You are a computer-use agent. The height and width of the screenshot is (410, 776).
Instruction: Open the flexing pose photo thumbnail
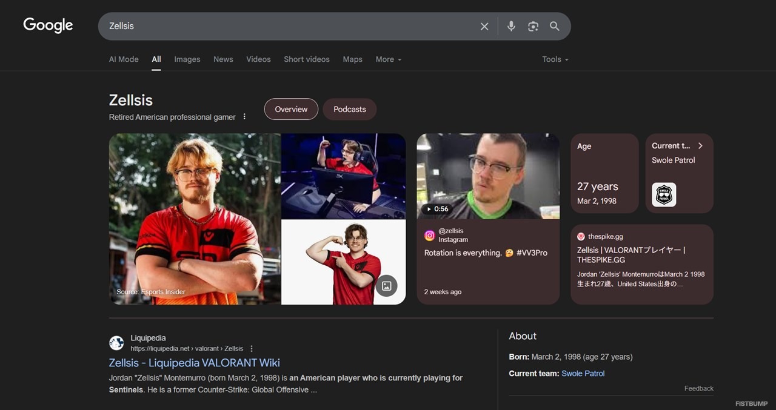[x=344, y=262]
